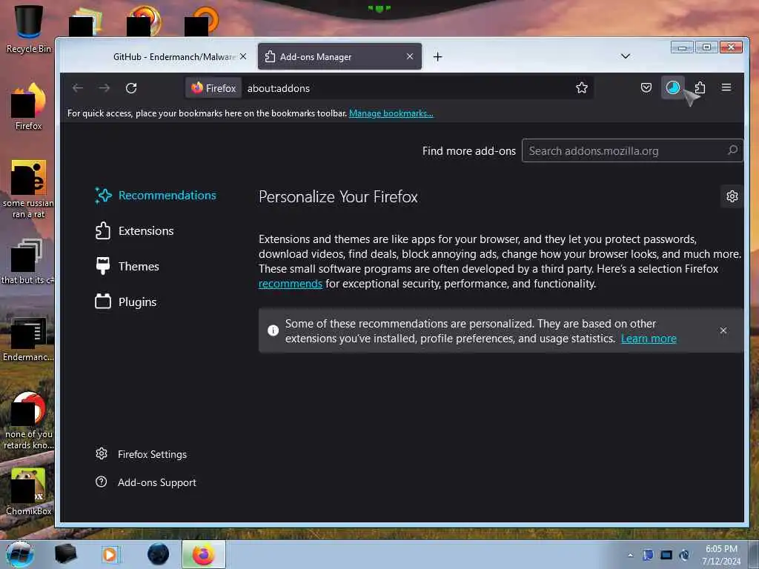The height and width of the screenshot is (569, 759).
Task: Dismiss the personalized recommendations notice
Action: [x=723, y=330]
